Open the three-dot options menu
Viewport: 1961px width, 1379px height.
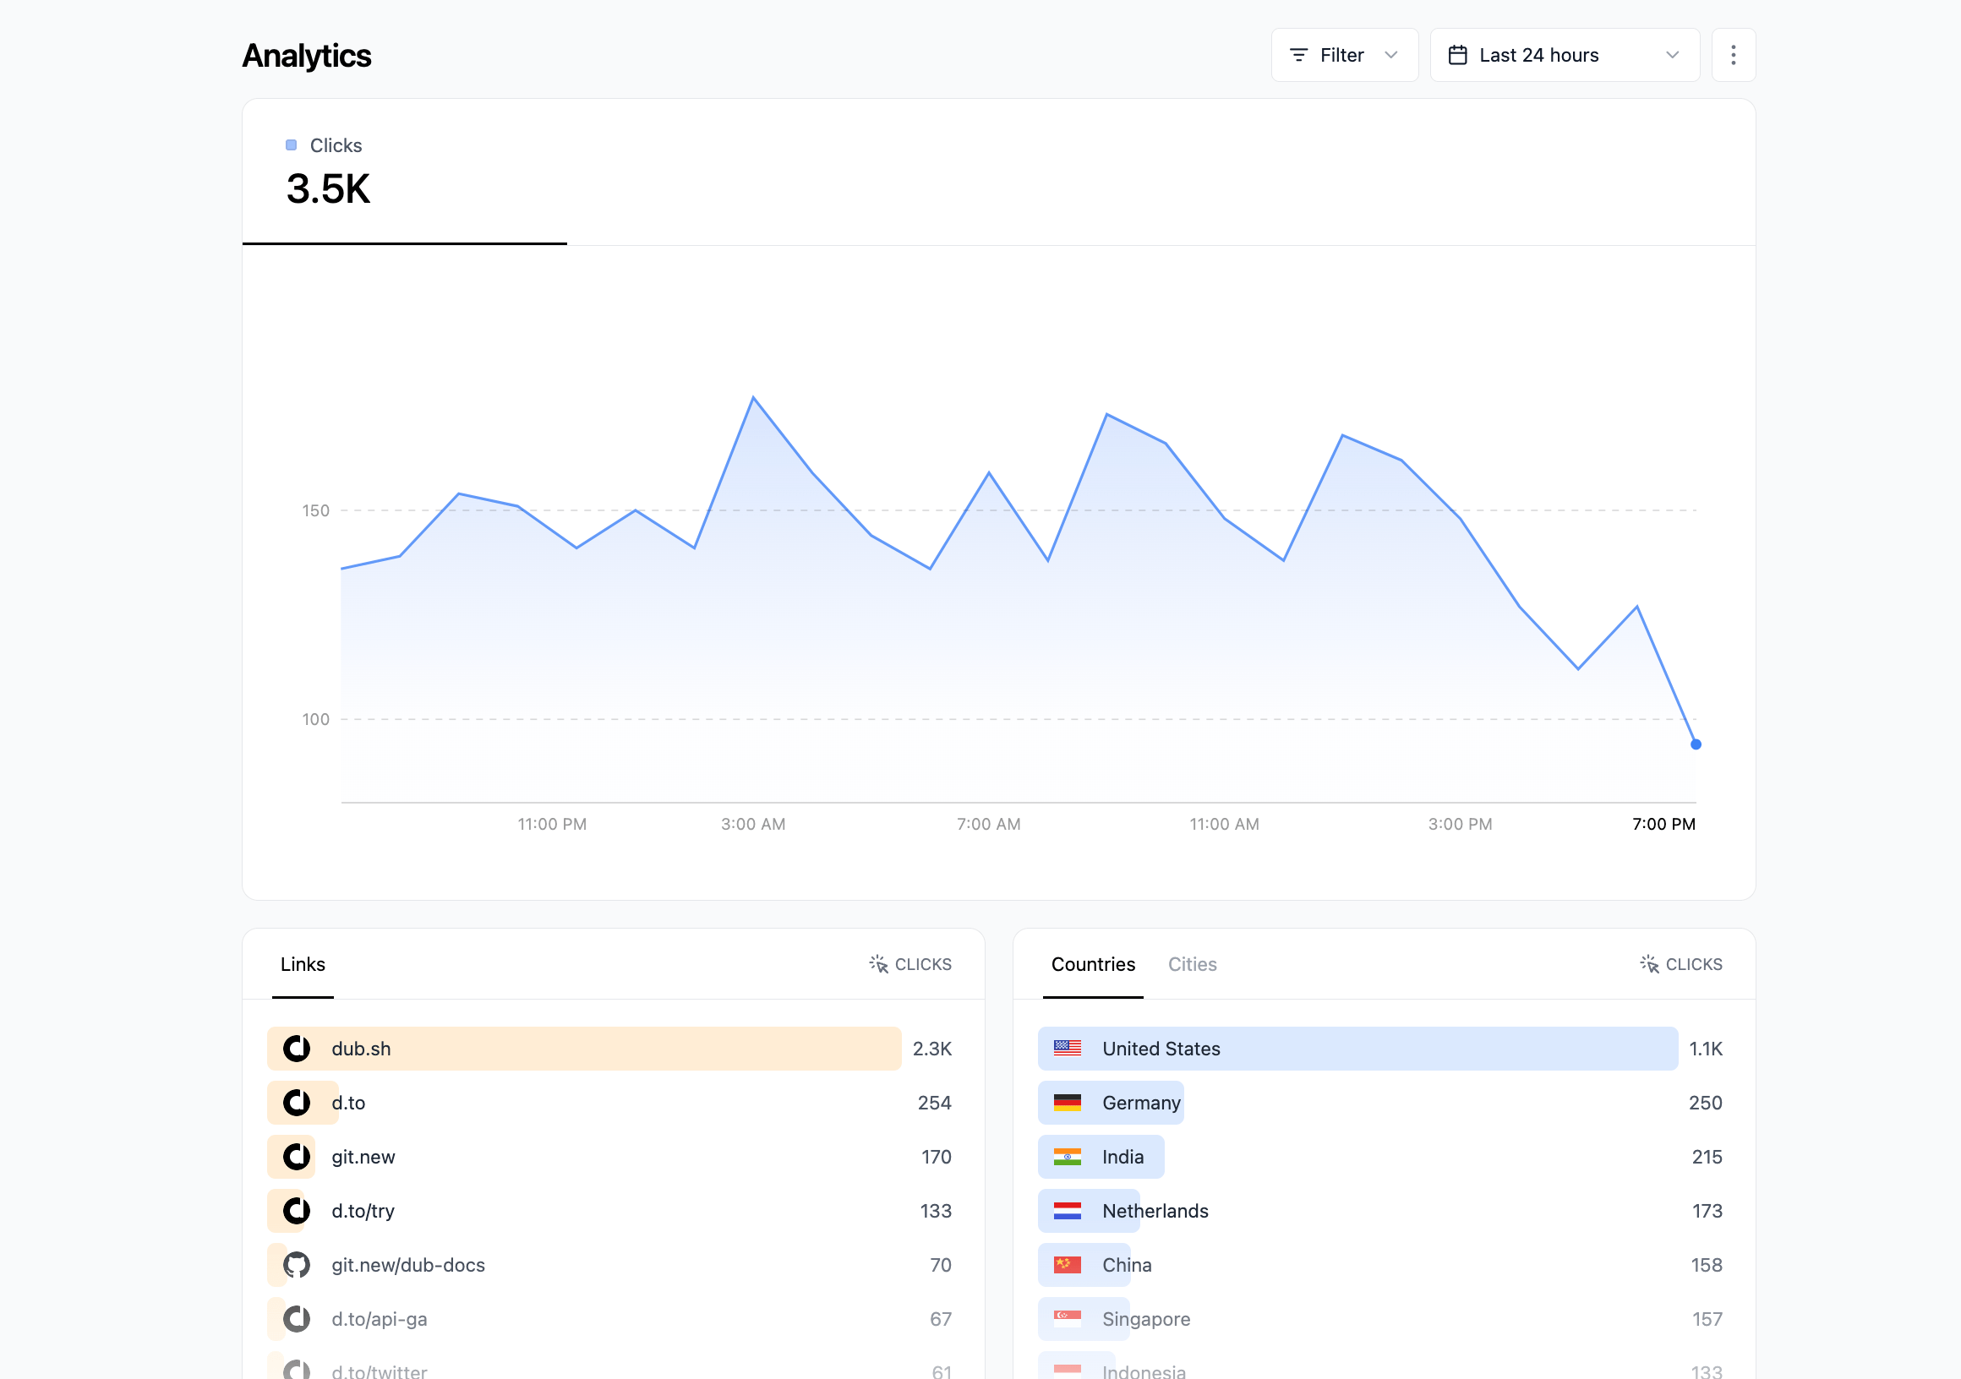click(1733, 54)
